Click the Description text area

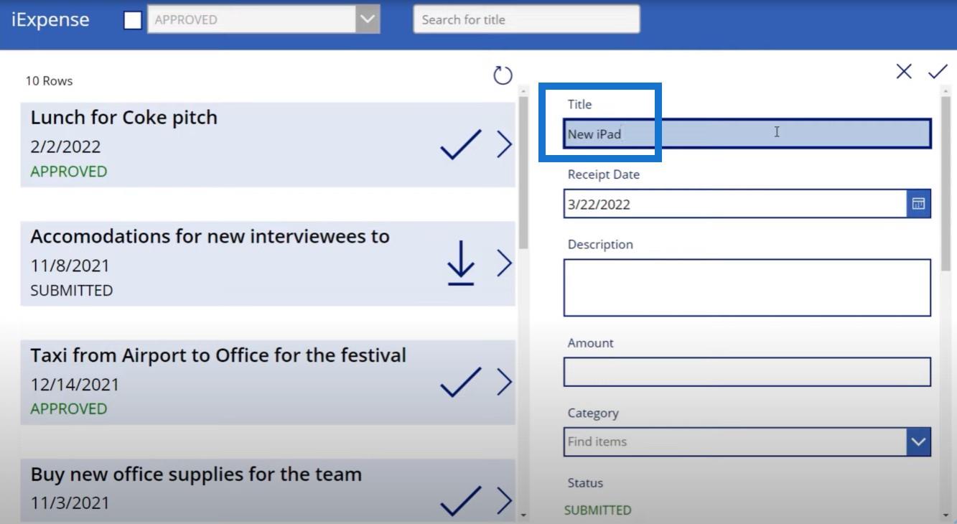[747, 288]
